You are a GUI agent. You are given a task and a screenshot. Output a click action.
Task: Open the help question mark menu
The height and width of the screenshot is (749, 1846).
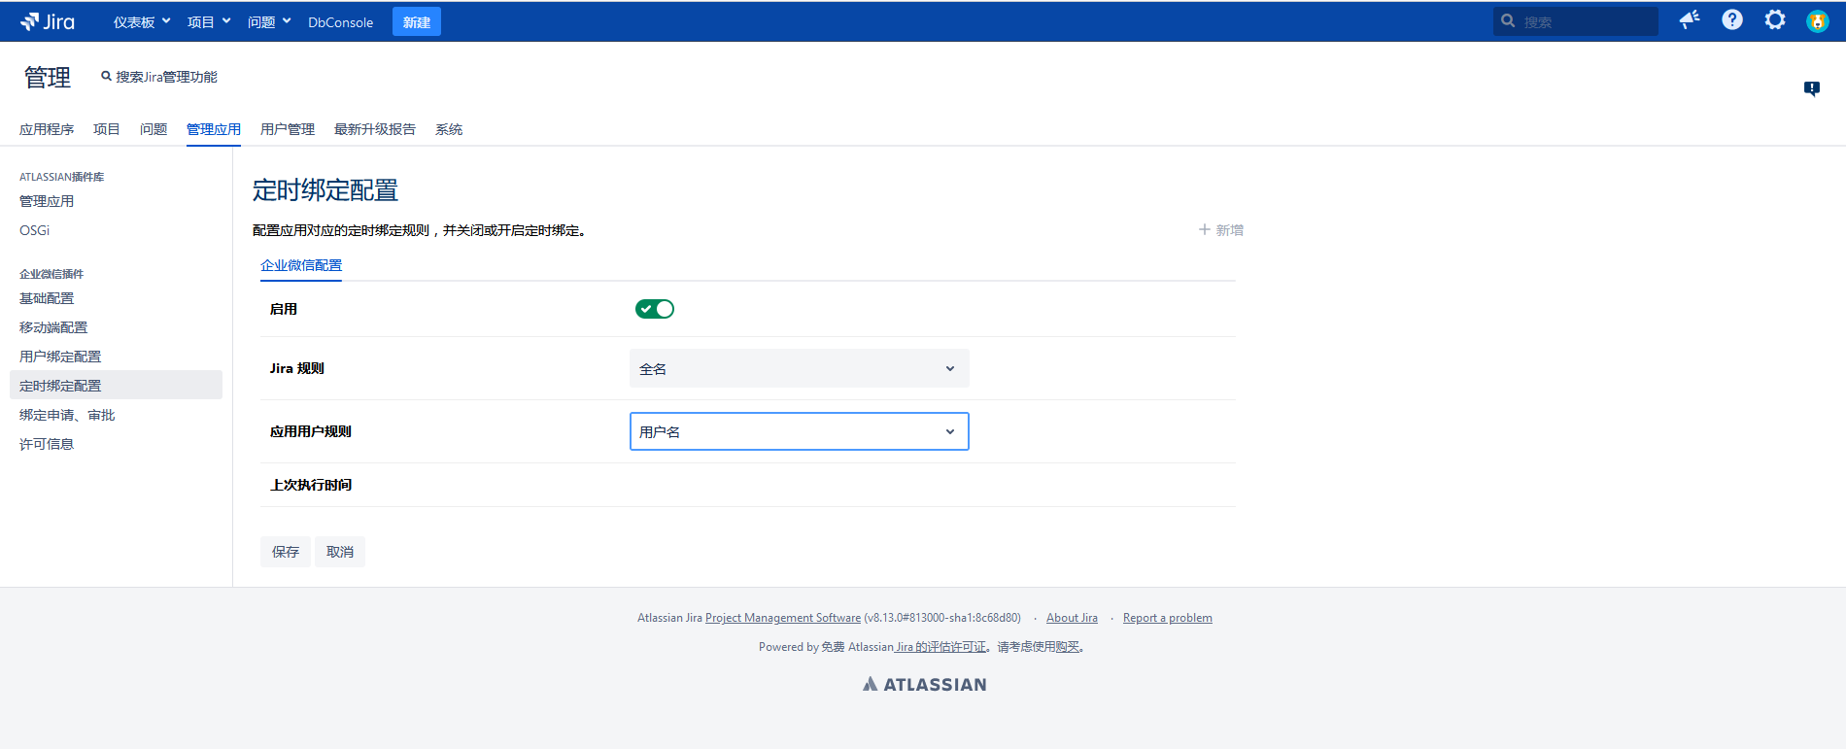click(x=1731, y=20)
